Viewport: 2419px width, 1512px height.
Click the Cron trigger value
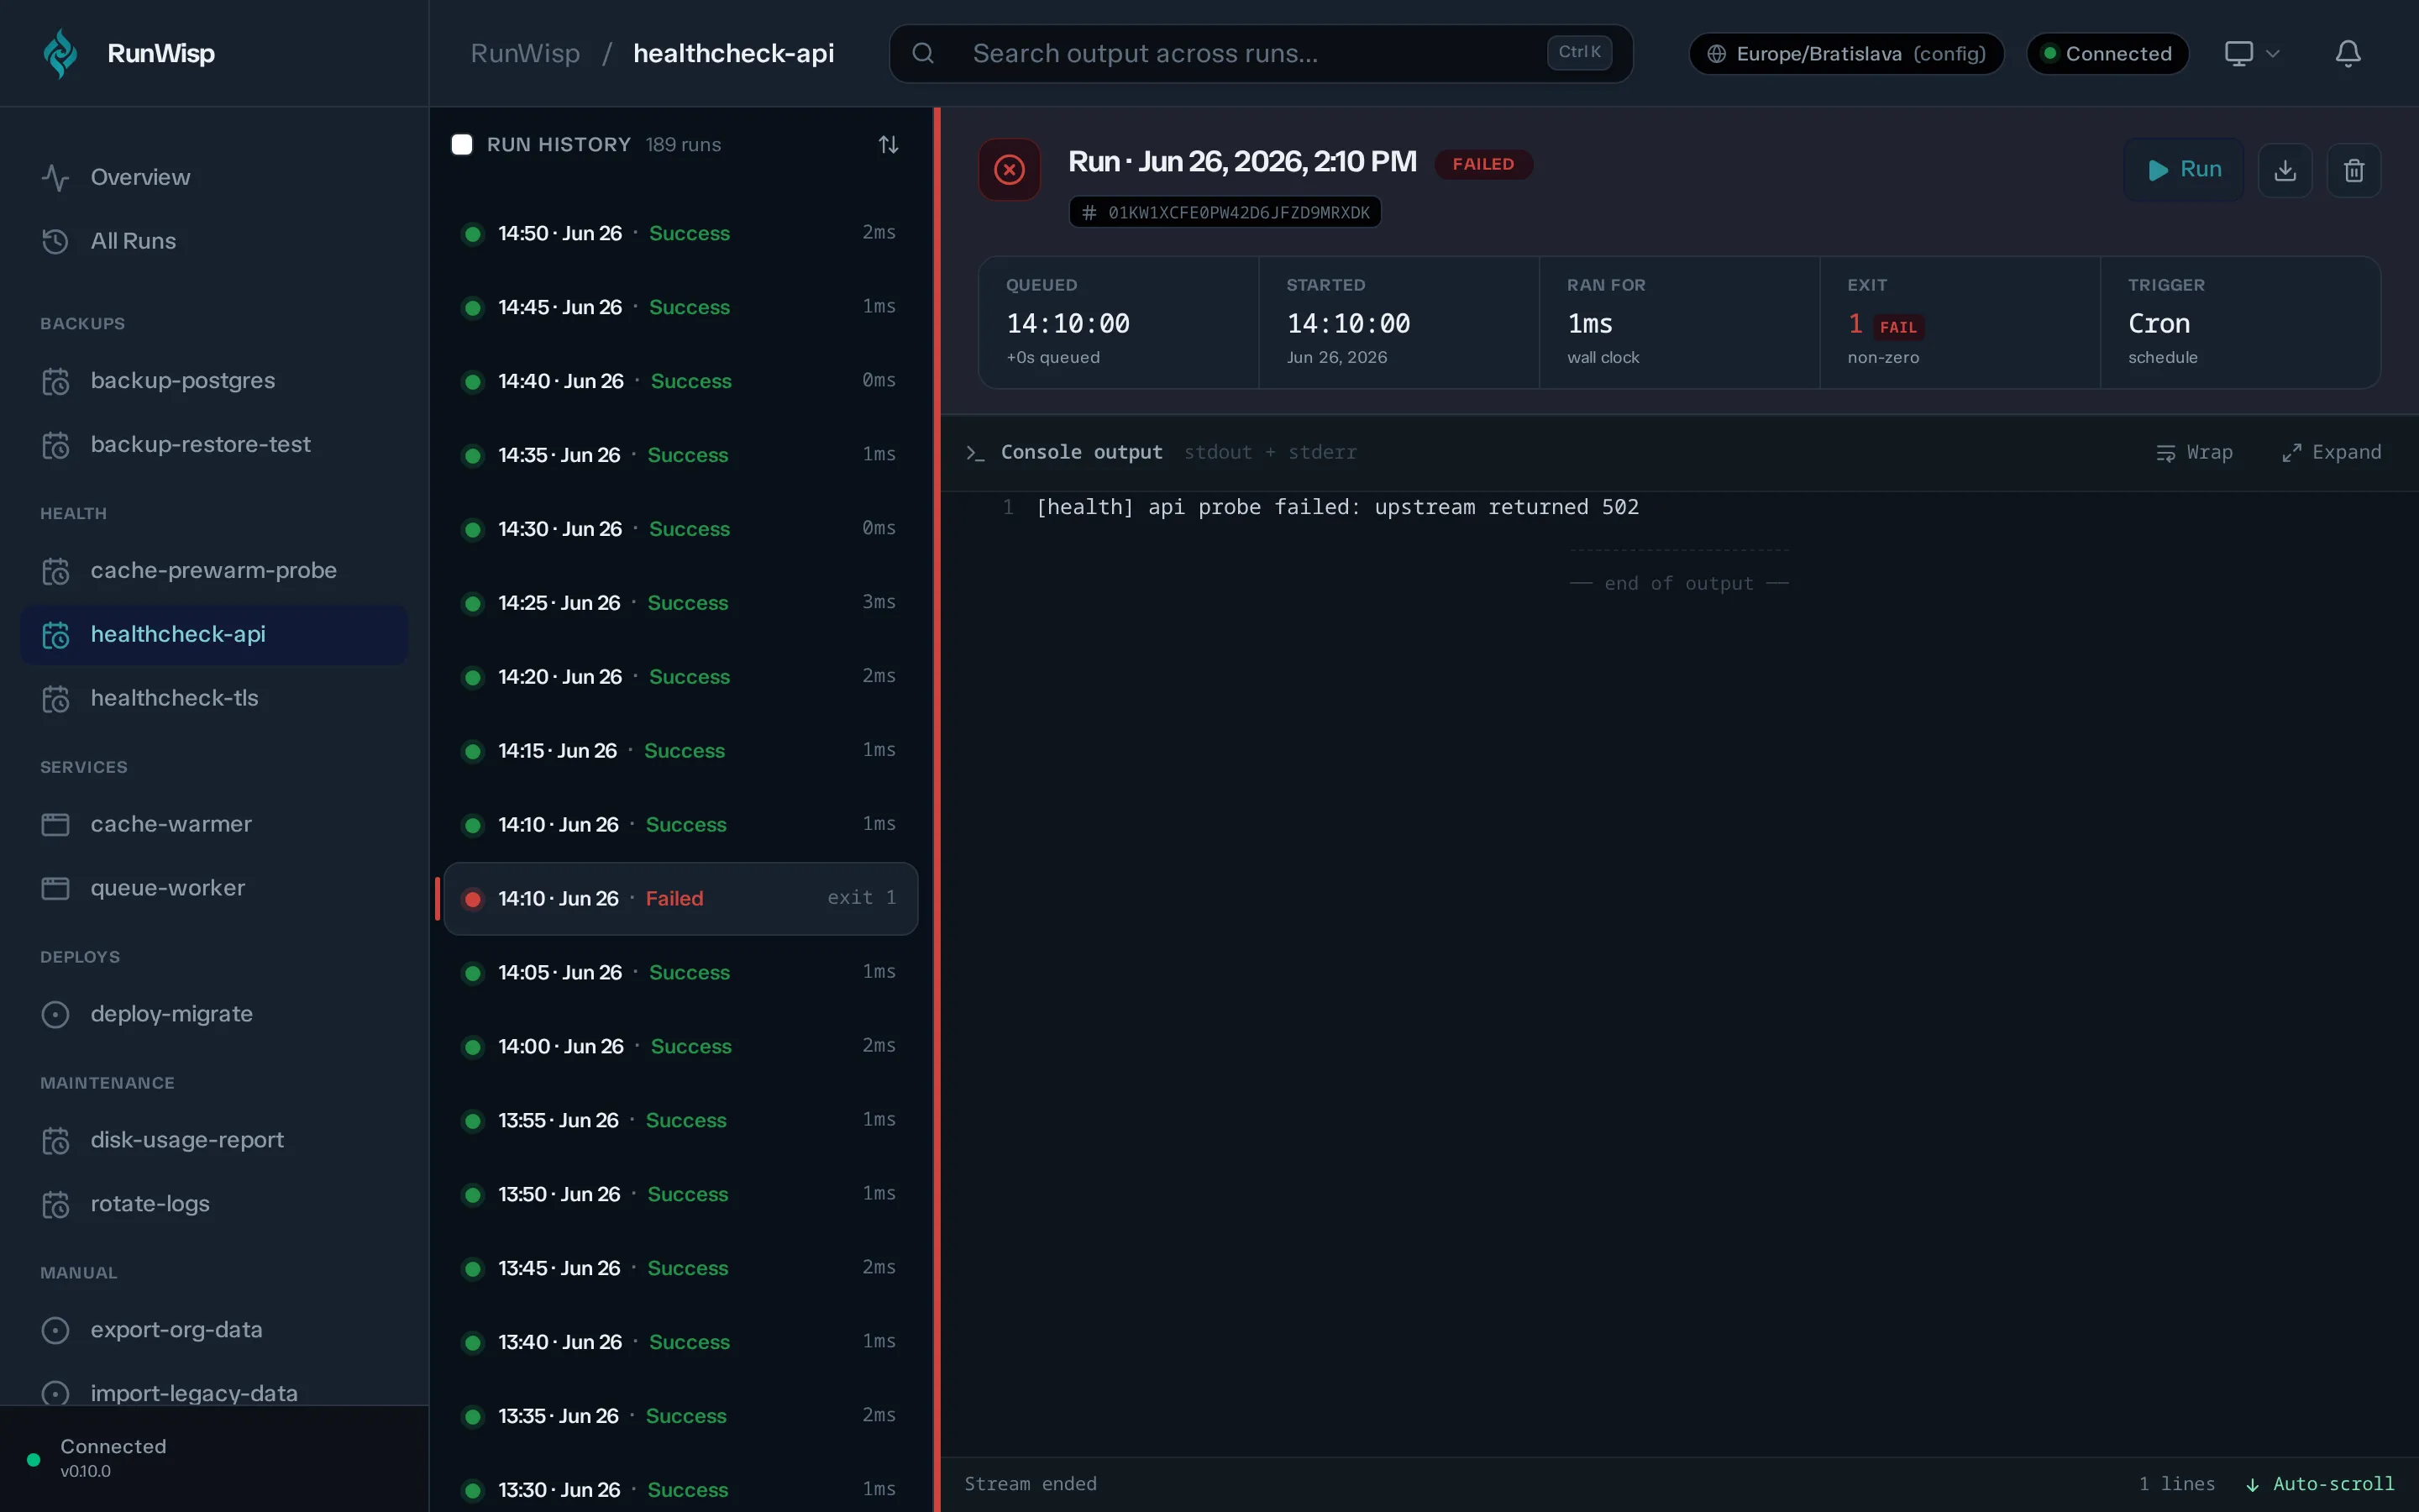(x=2159, y=324)
